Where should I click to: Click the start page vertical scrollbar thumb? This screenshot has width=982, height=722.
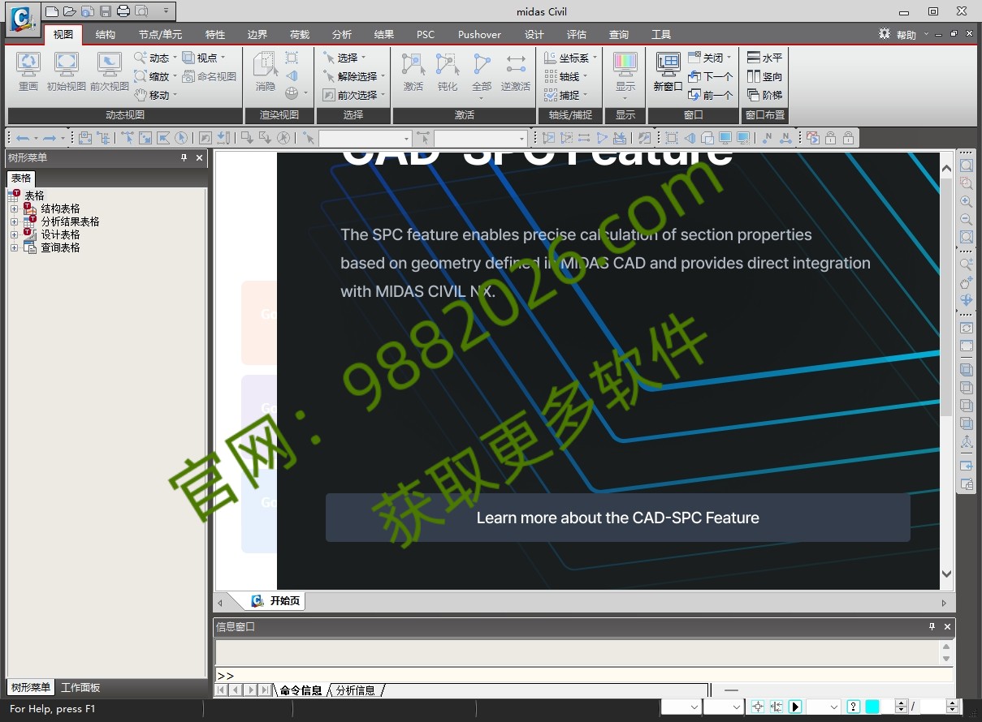pyautogui.click(x=947, y=298)
